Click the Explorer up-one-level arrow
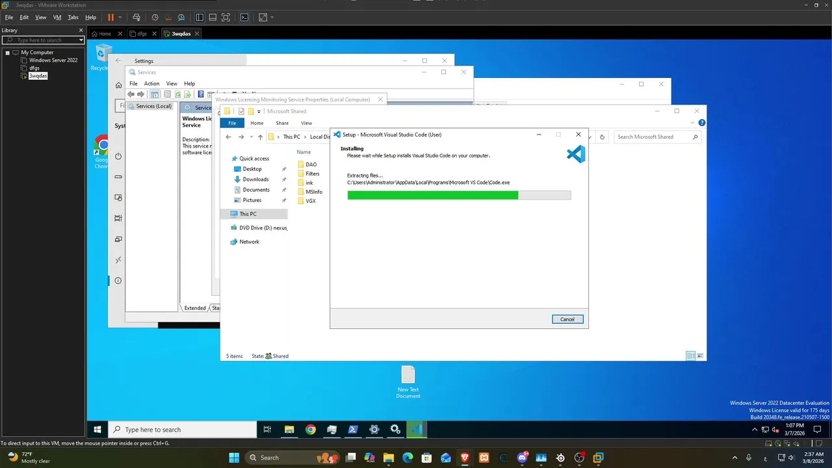This screenshot has width=832, height=468. (261, 137)
